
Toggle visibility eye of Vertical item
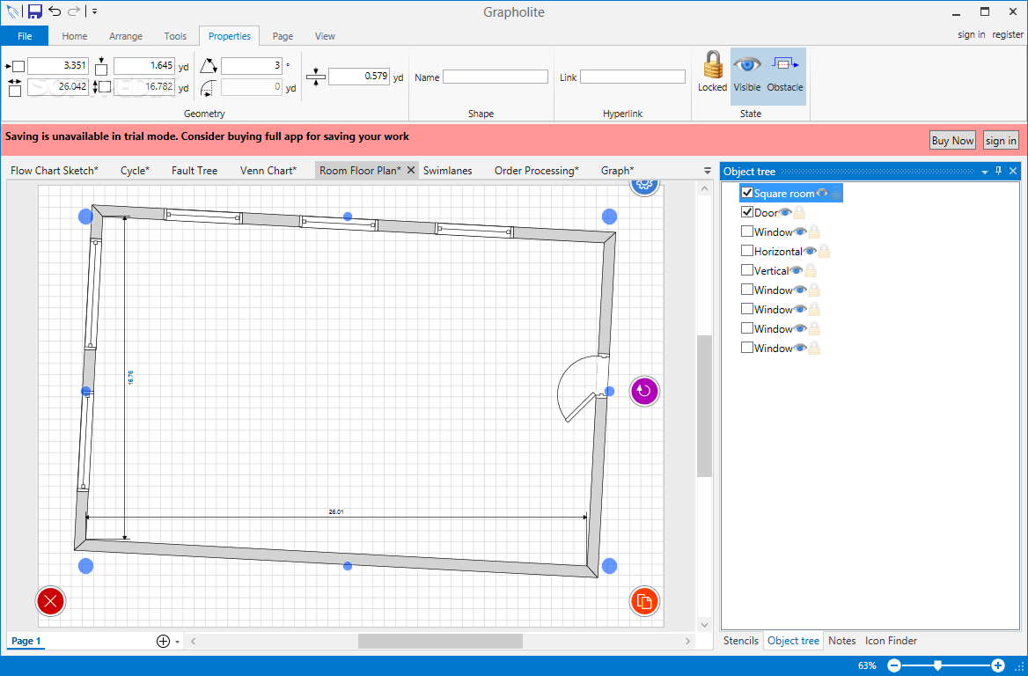[x=796, y=270]
